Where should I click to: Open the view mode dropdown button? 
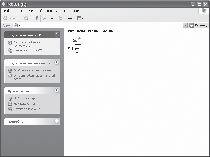coord(80,18)
